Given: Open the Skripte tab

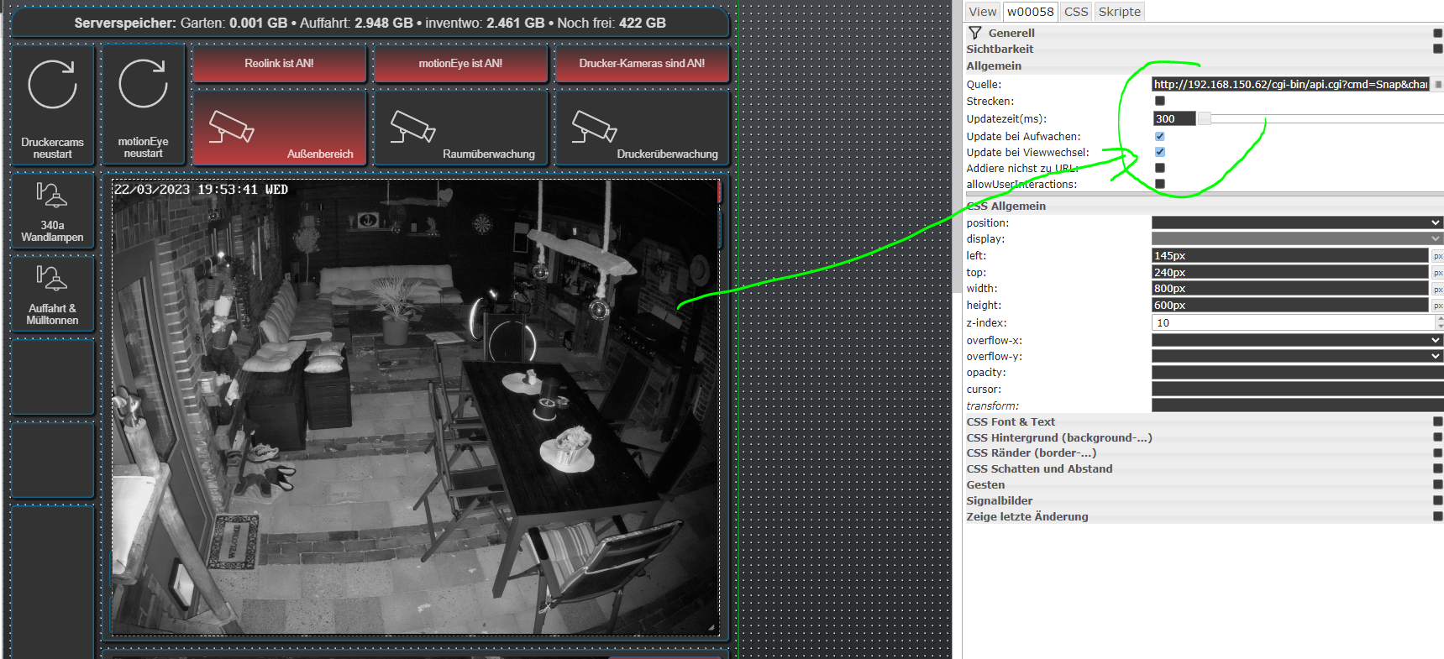Looking at the screenshot, I should (x=1120, y=12).
